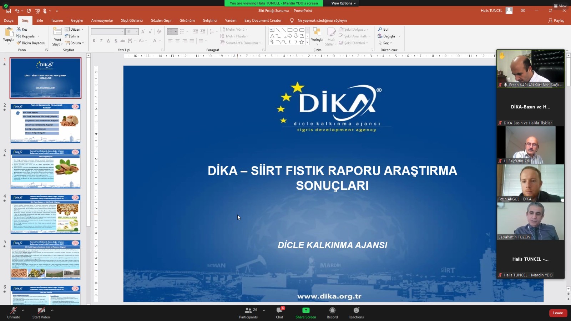Click the Bul find icon
The height and width of the screenshot is (321, 571).
pyautogui.click(x=380, y=29)
